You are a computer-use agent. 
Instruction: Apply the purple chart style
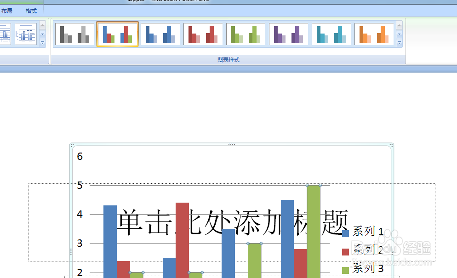[x=288, y=34]
